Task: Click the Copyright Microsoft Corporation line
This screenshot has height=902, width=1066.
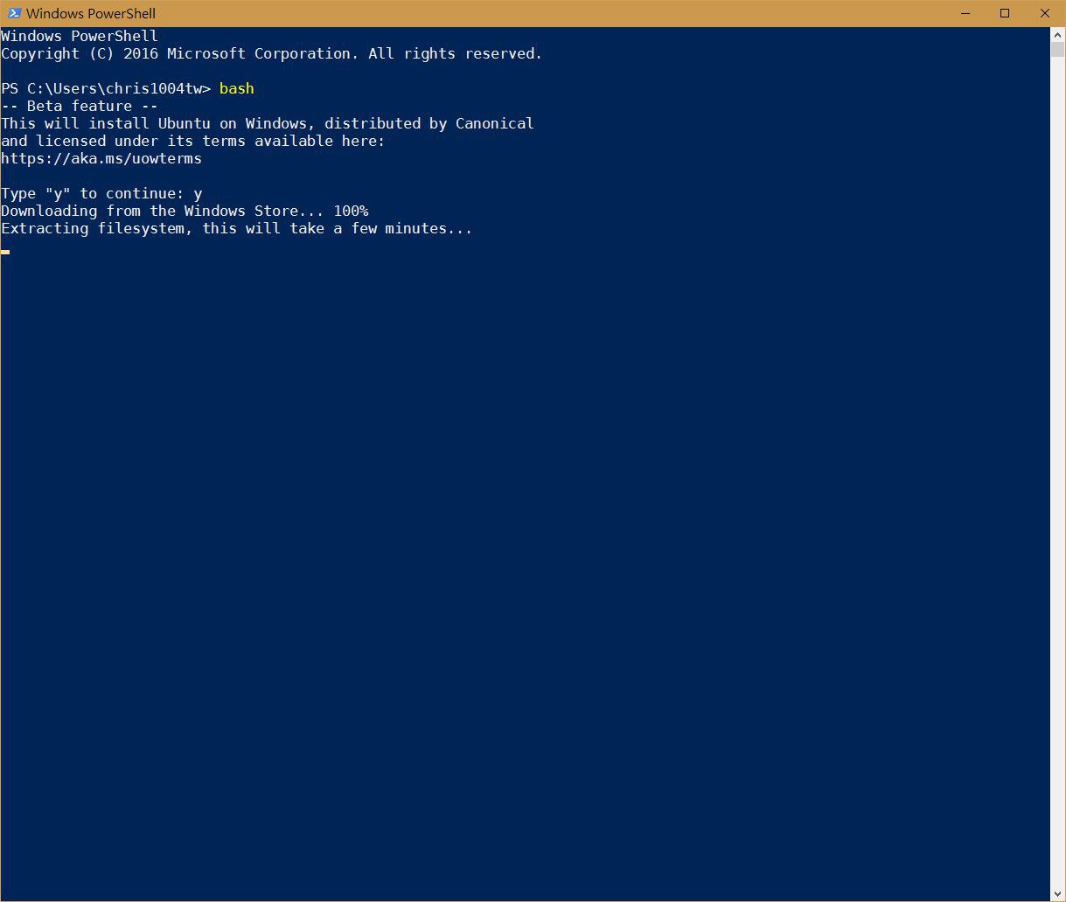Action: click(272, 53)
